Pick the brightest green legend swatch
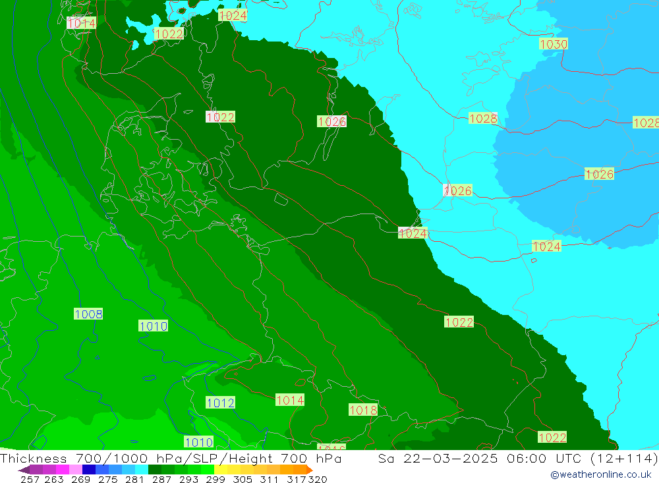The height and width of the screenshot is (483, 659). (x=208, y=470)
